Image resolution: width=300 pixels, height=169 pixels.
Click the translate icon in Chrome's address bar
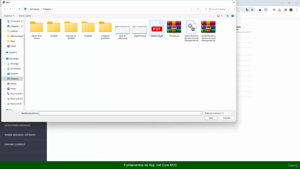[247, 10]
